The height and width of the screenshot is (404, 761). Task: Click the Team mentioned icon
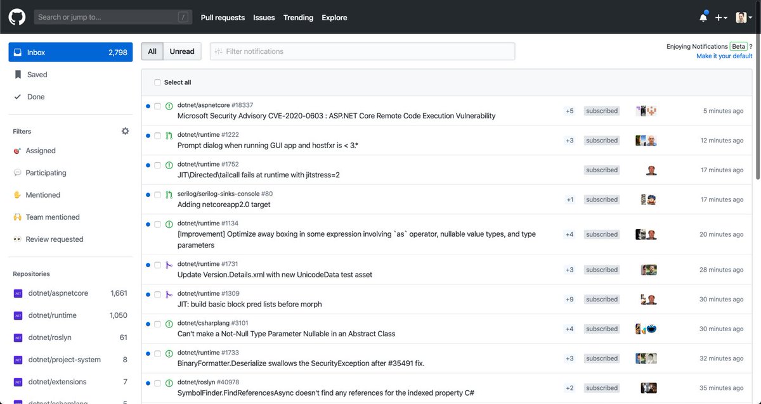click(18, 217)
